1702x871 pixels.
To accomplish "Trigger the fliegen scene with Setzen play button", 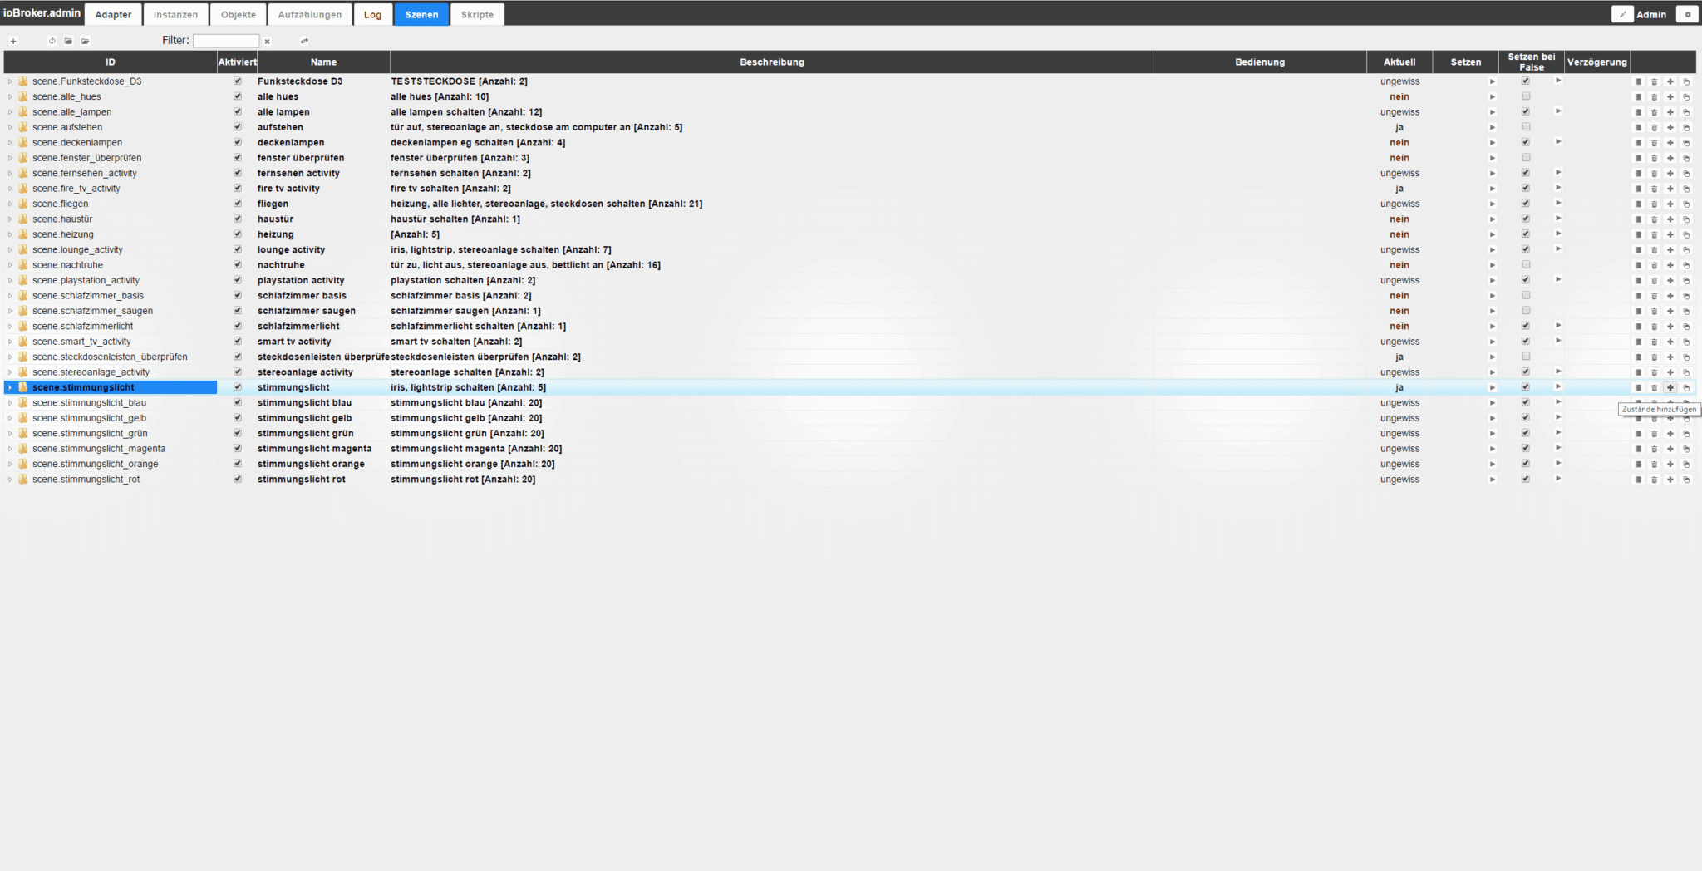I will [1492, 204].
